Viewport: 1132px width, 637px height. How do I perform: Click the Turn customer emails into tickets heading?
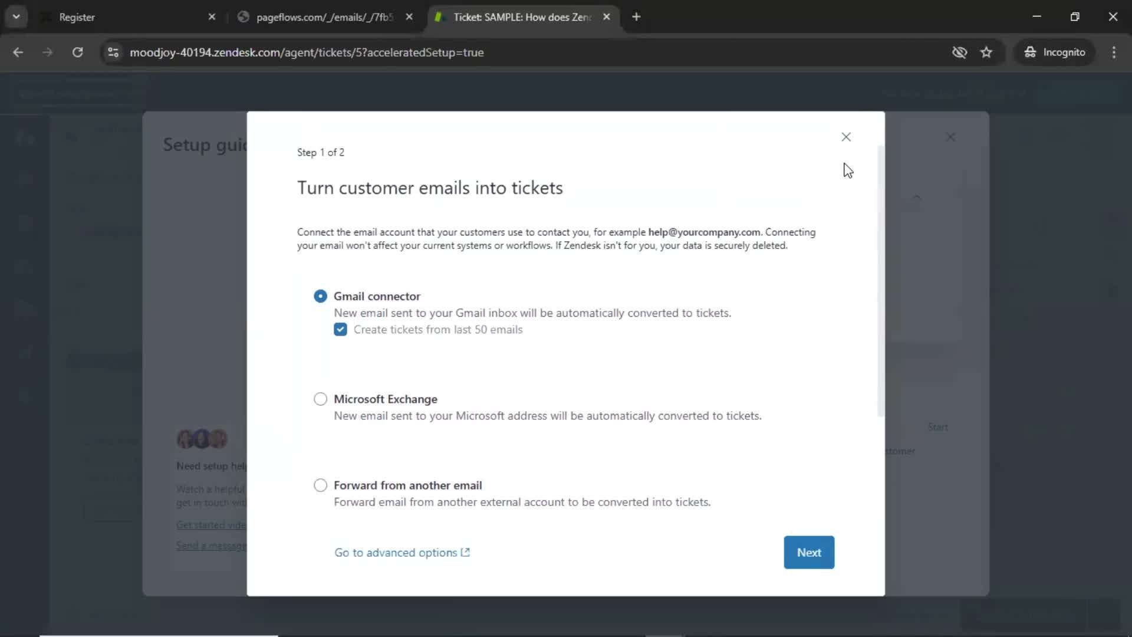click(x=430, y=188)
